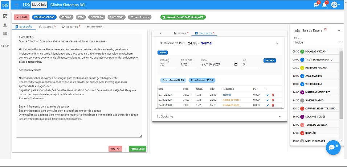Viewport: 347px width, 167px height.
Task: Open the floating chat bubble button
Action: (x=333, y=147)
